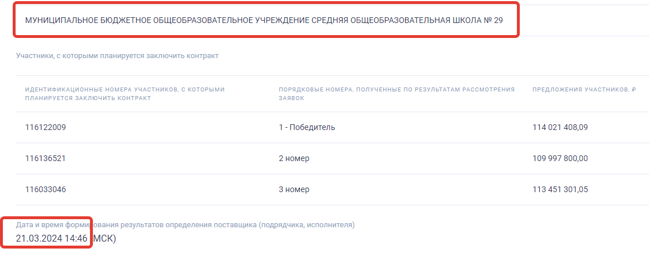Viewport: 649px width, 256px height.
Task: Select participant ID 116033046
Action: pos(46,189)
